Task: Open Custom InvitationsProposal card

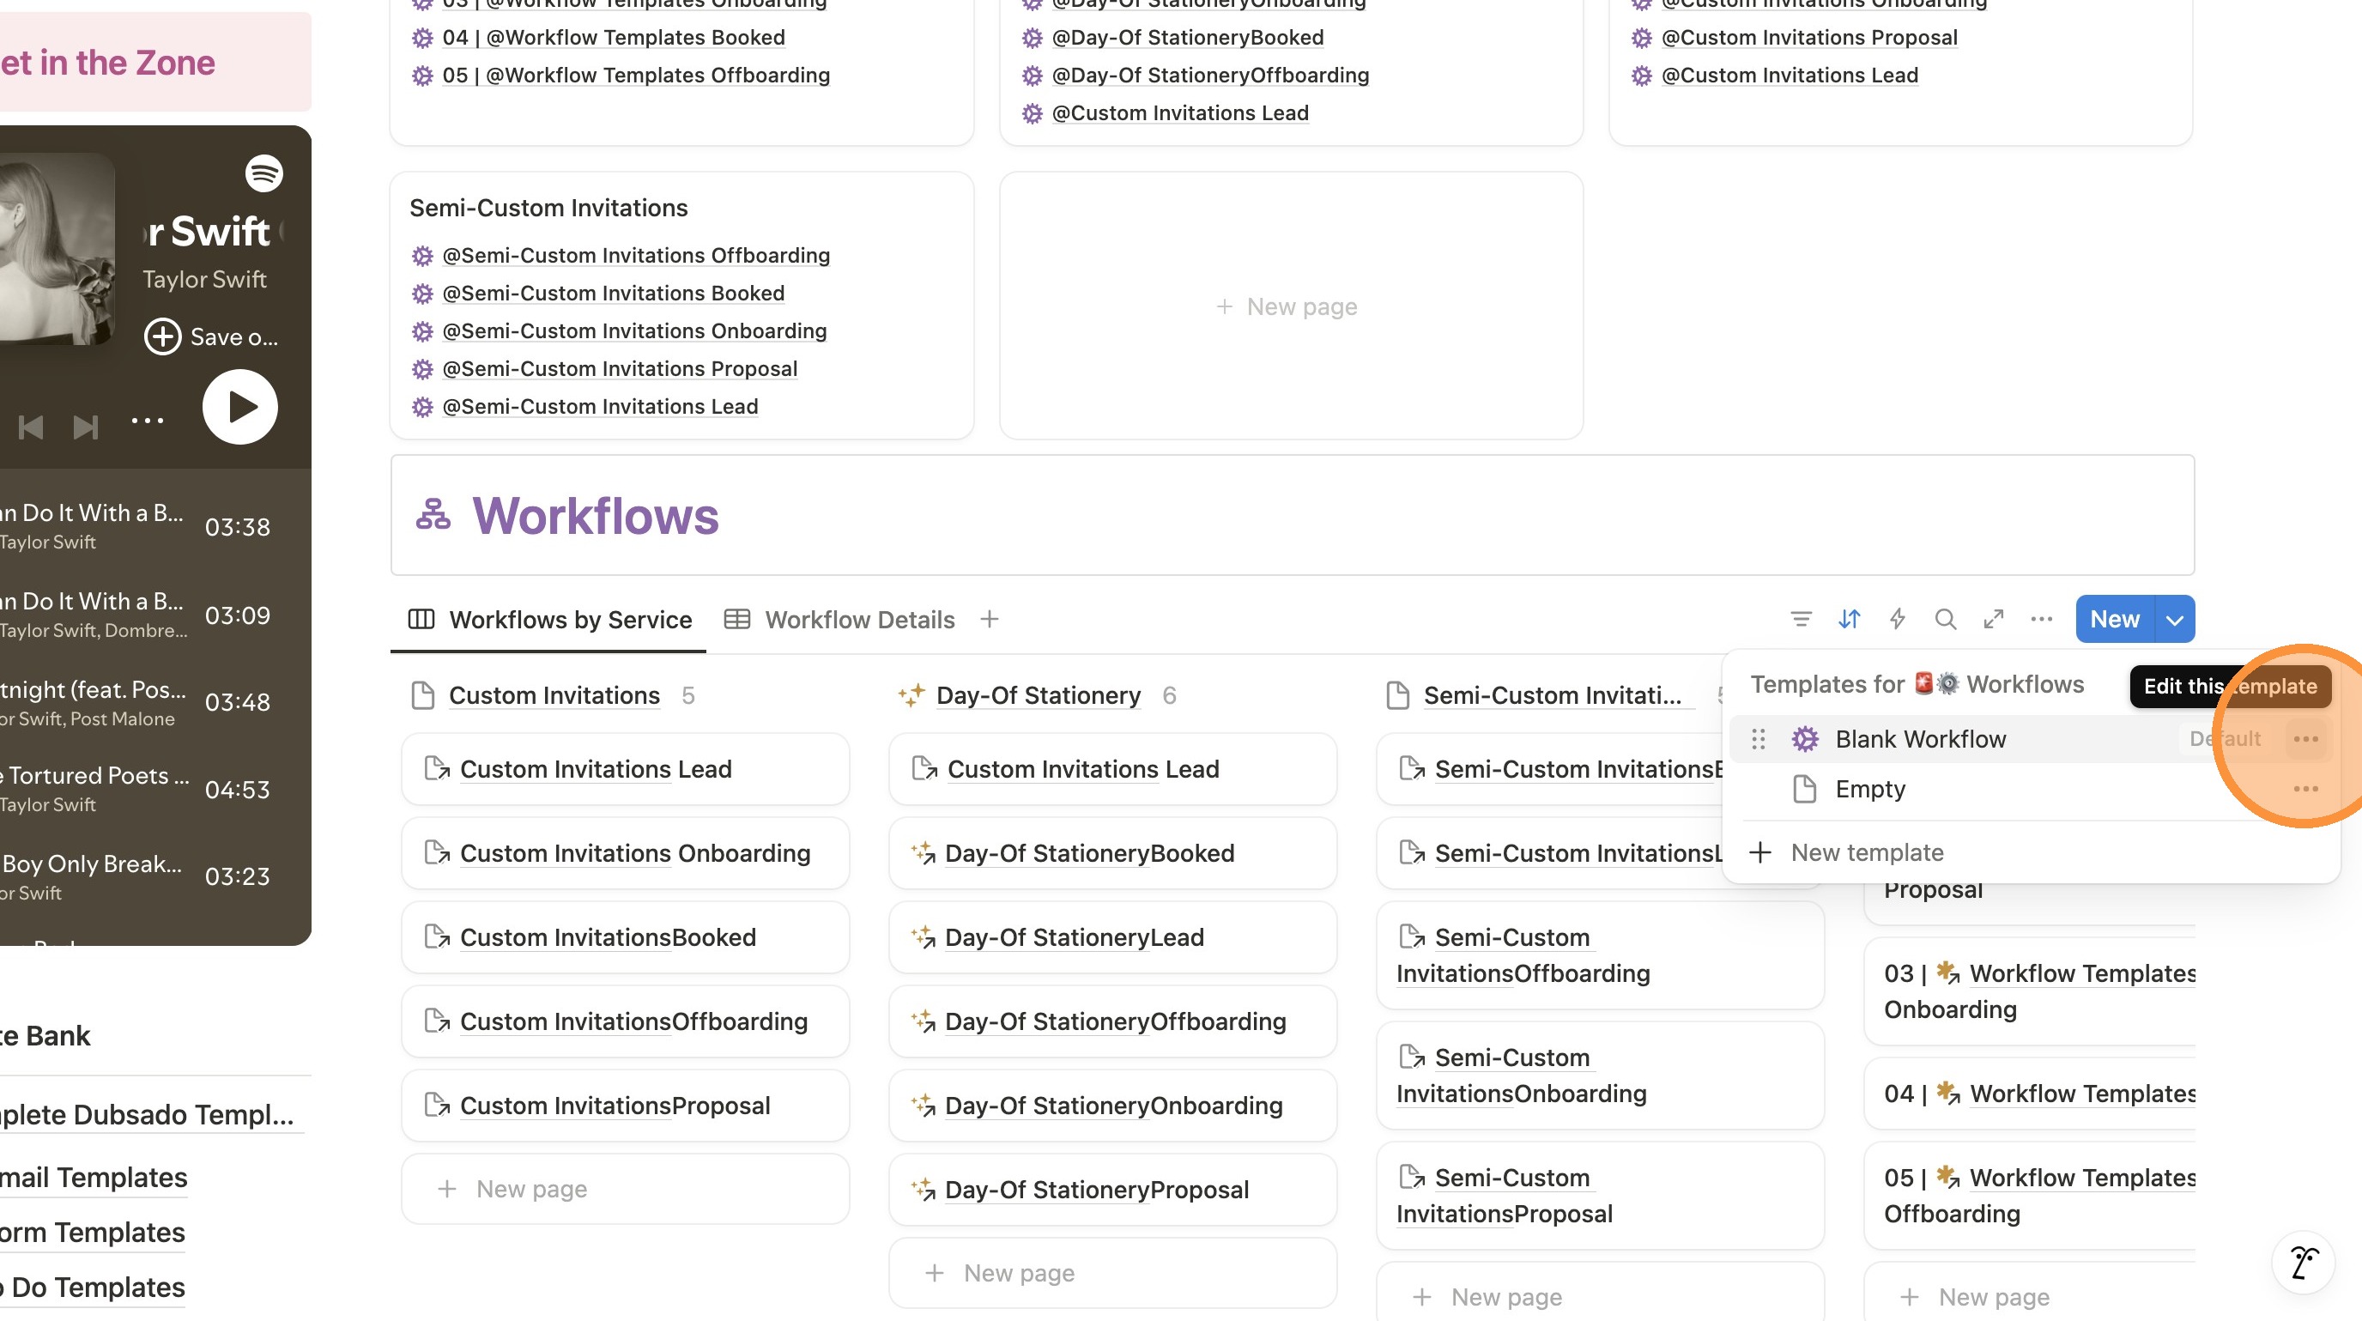Action: tap(626, 1106)
